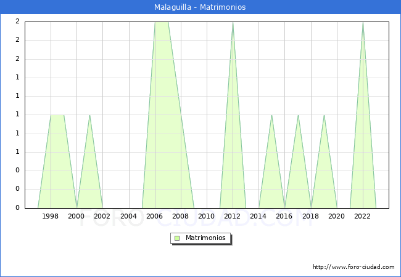This screenshot has width=401, height=277.
Task: Click the 2019 data peak
Action: click(x=324, y=115)
